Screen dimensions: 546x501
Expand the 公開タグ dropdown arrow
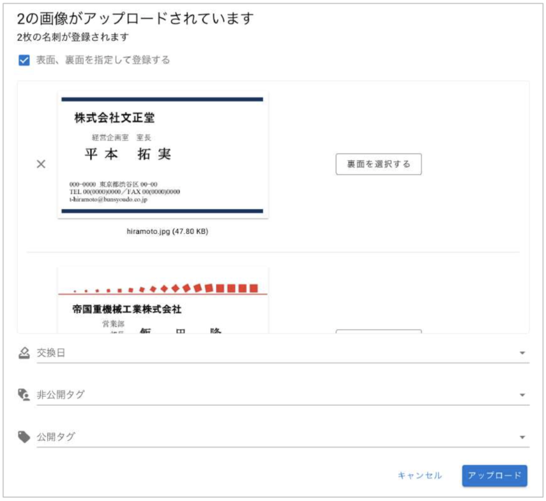point(522,437)
